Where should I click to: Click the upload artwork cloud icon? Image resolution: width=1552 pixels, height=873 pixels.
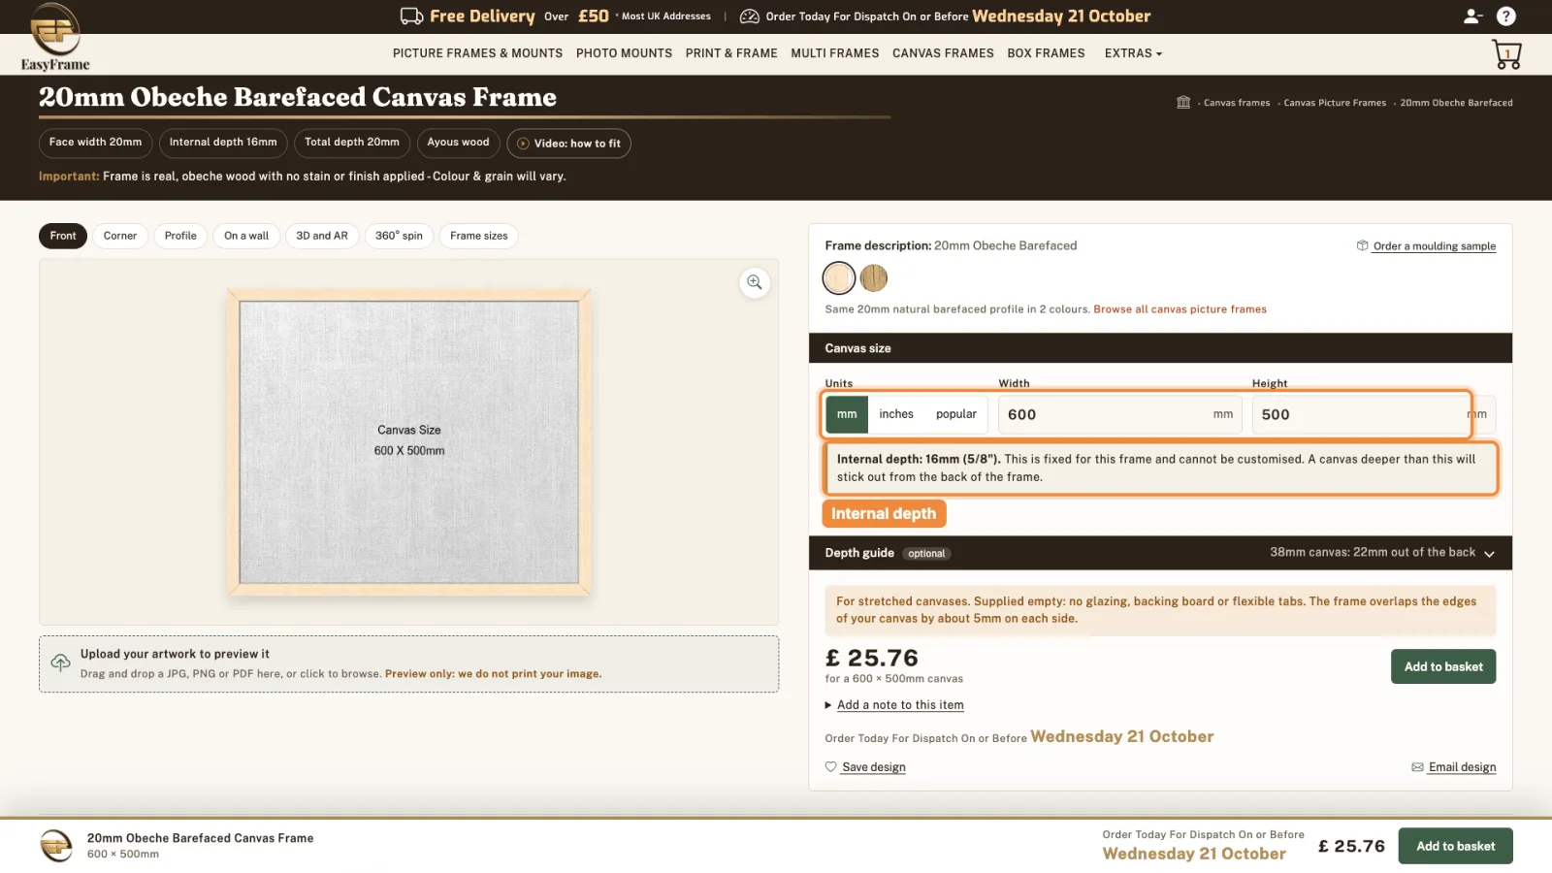point(60,663)
